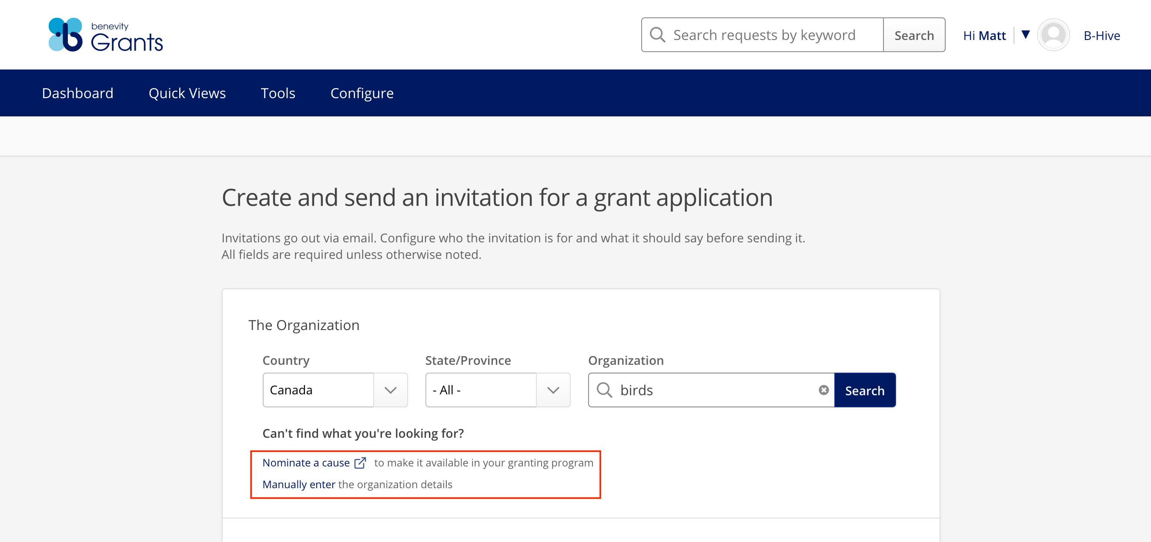This screenshot has width=1151, height=542.
Task: Expand the State/Province dropdown chevron
Action: tap(553, 390)
